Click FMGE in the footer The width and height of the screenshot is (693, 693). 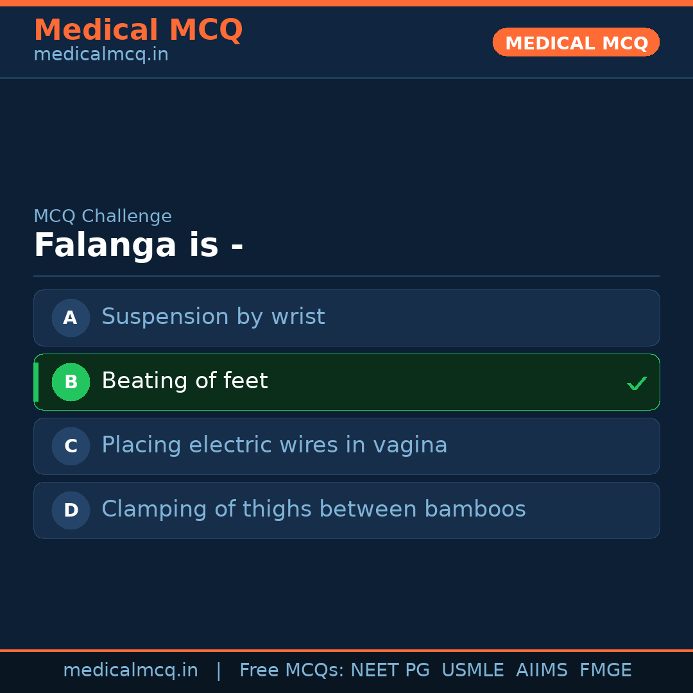[605, 671]
